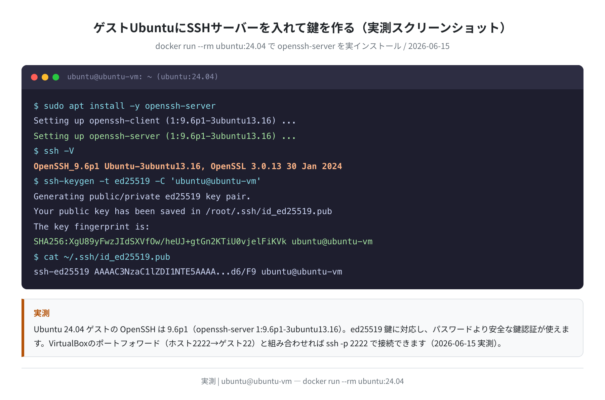605x400 pixels.
Task: Click the green maximize dot in terminal
Action: pos(56,77)
